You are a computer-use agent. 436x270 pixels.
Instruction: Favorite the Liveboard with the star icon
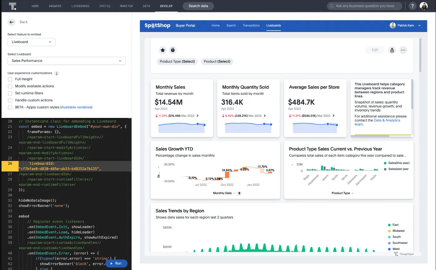pyautogui.click(x=163, y=50)
